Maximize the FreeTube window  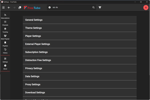141,2
